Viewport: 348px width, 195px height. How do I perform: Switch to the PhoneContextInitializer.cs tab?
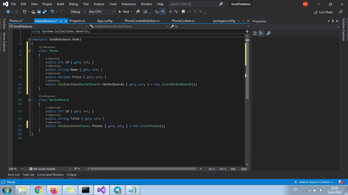tap(142, 21)
